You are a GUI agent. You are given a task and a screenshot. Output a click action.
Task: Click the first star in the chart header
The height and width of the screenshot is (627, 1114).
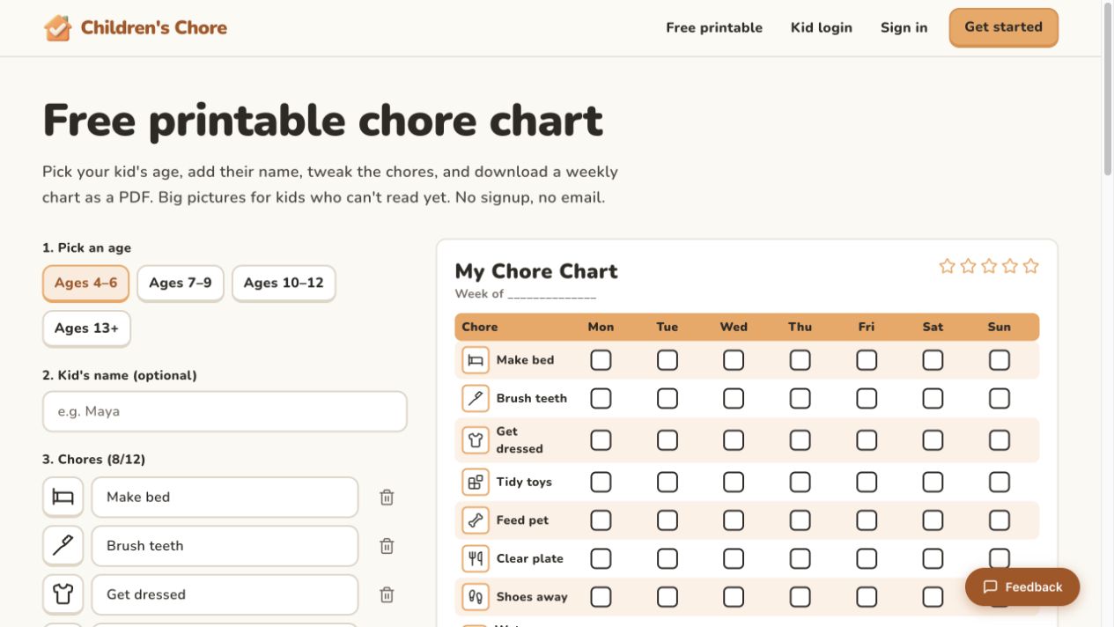pos(947,266)
